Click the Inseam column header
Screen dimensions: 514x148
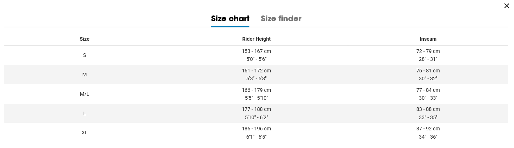click(x=428, y=39)
